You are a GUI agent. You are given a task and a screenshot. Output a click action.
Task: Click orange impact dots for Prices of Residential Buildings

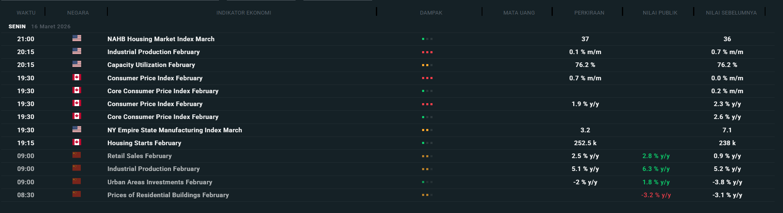click(427, 195)
